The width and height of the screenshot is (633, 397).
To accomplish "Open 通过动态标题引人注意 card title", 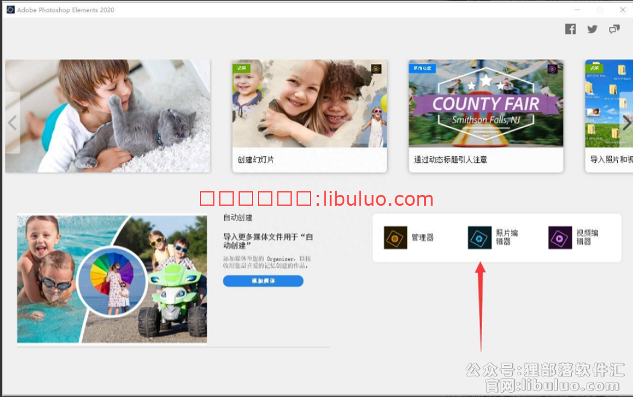I will click(450, 160).
